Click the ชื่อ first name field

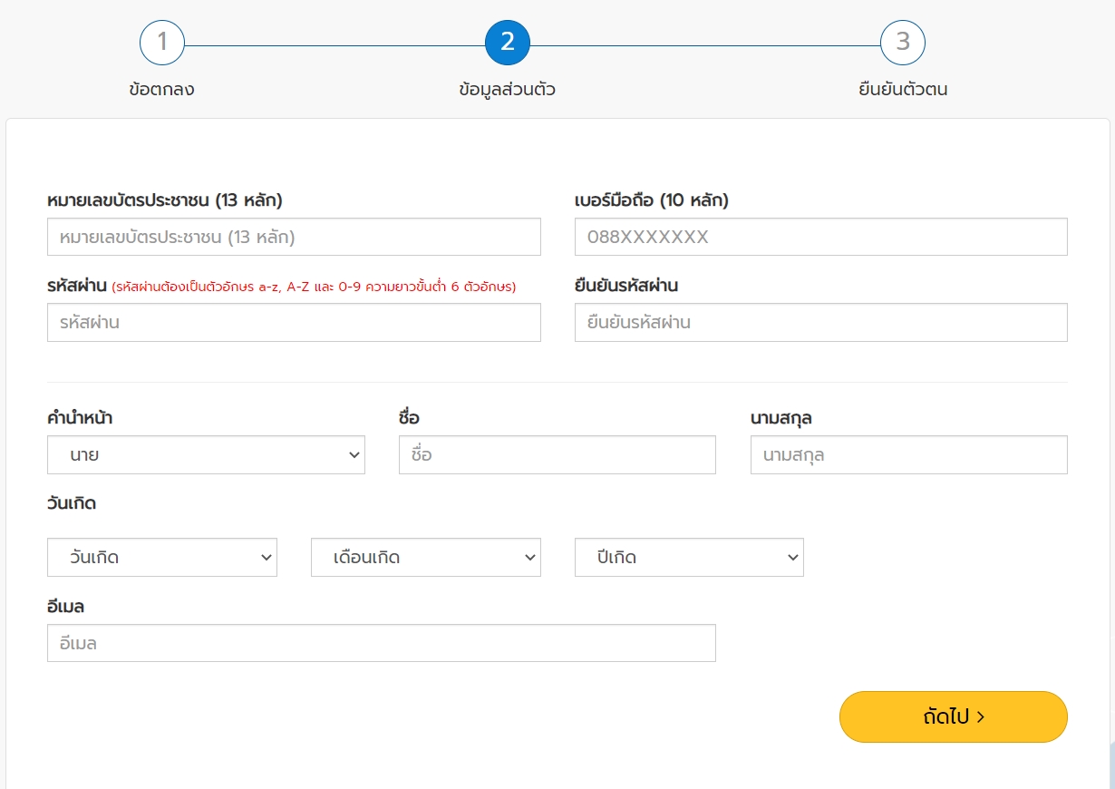(x=557, y=455)
